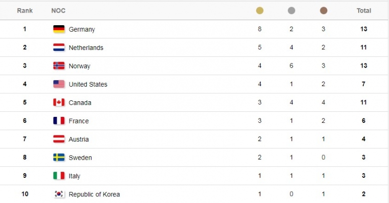Sort table by Total column header
Screen dimensions: 389x203
click(364, 11)
